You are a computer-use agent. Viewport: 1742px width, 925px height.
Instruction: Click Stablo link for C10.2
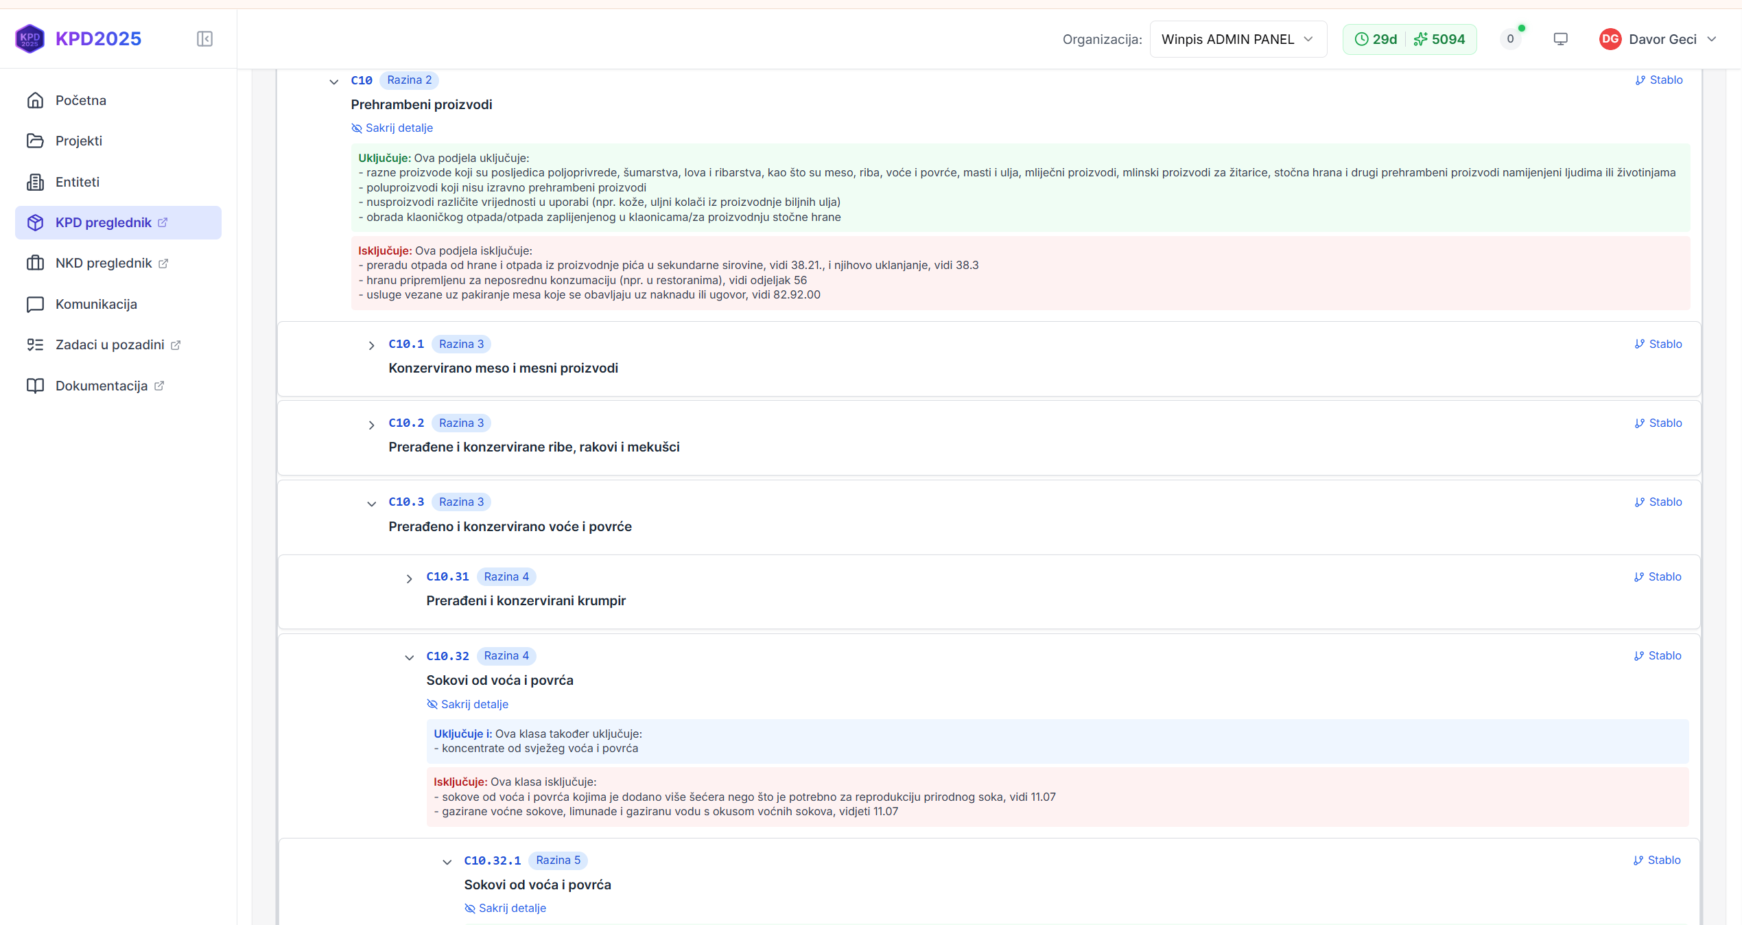tap(1658, 423)
